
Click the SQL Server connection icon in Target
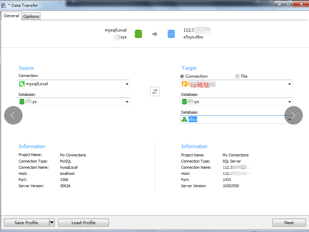[x=184, y=84]
